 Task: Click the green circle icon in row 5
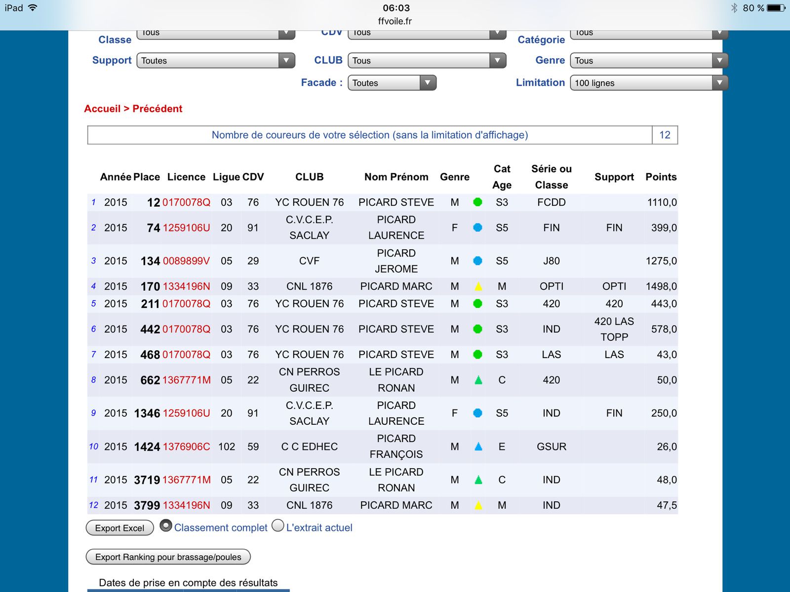coord(477,303)
